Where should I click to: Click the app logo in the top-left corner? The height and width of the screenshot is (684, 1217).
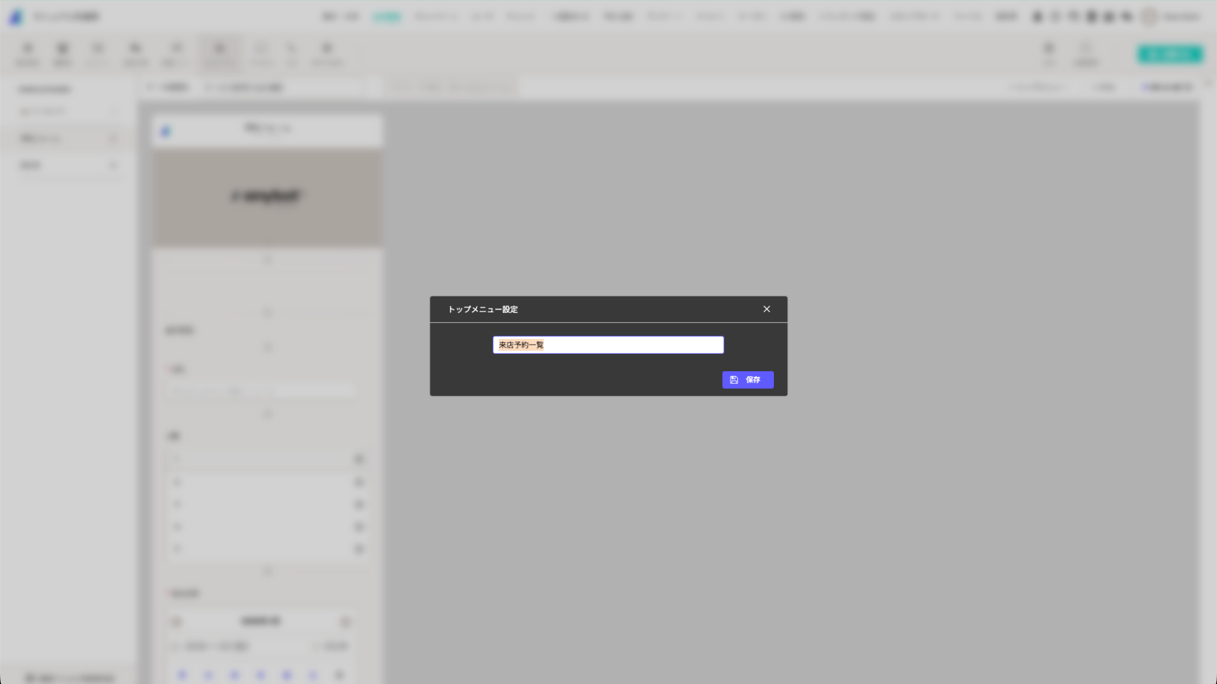(16, 17)
